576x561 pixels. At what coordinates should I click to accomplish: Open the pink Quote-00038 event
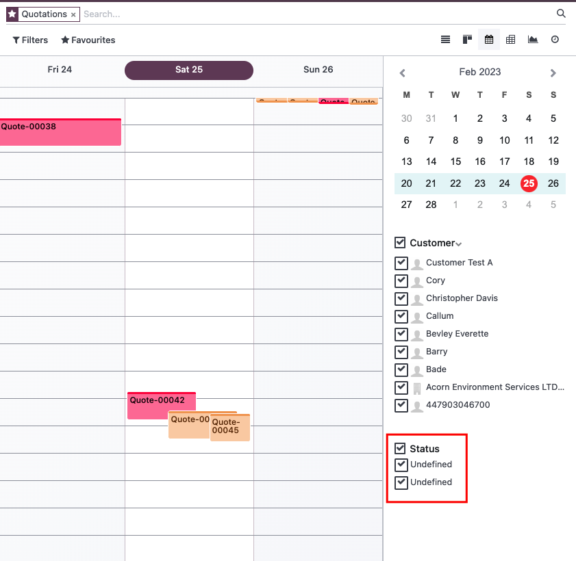(x=60, y=131)
